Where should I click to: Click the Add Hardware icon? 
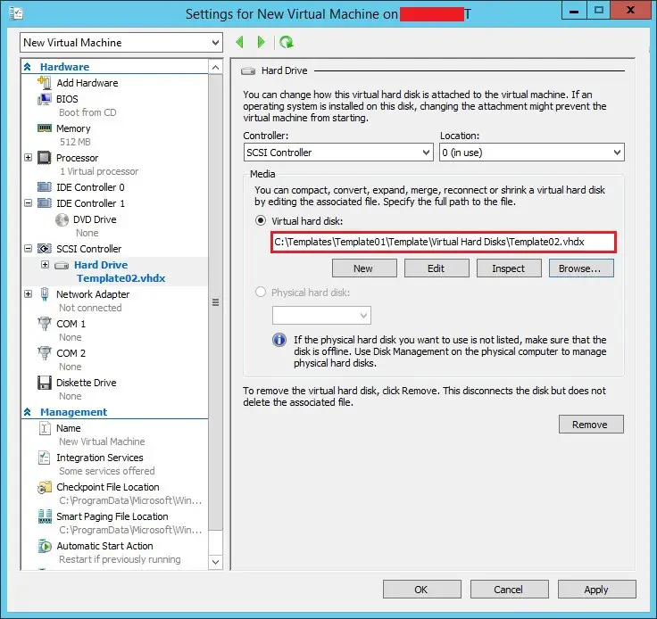(x=45, y=82)
